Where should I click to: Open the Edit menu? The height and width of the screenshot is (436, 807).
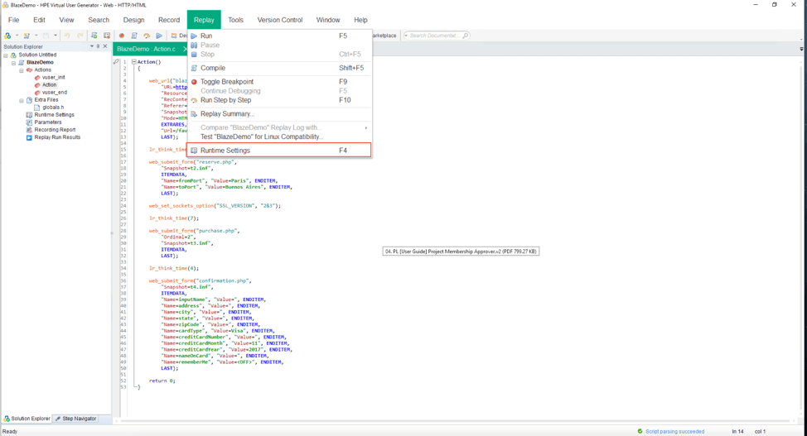(x=39, y=20)
